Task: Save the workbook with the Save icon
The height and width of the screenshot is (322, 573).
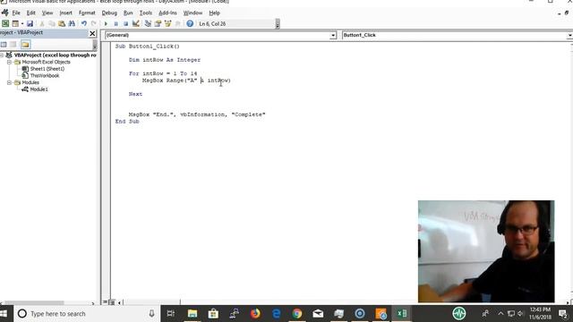Action: (30, 24)
